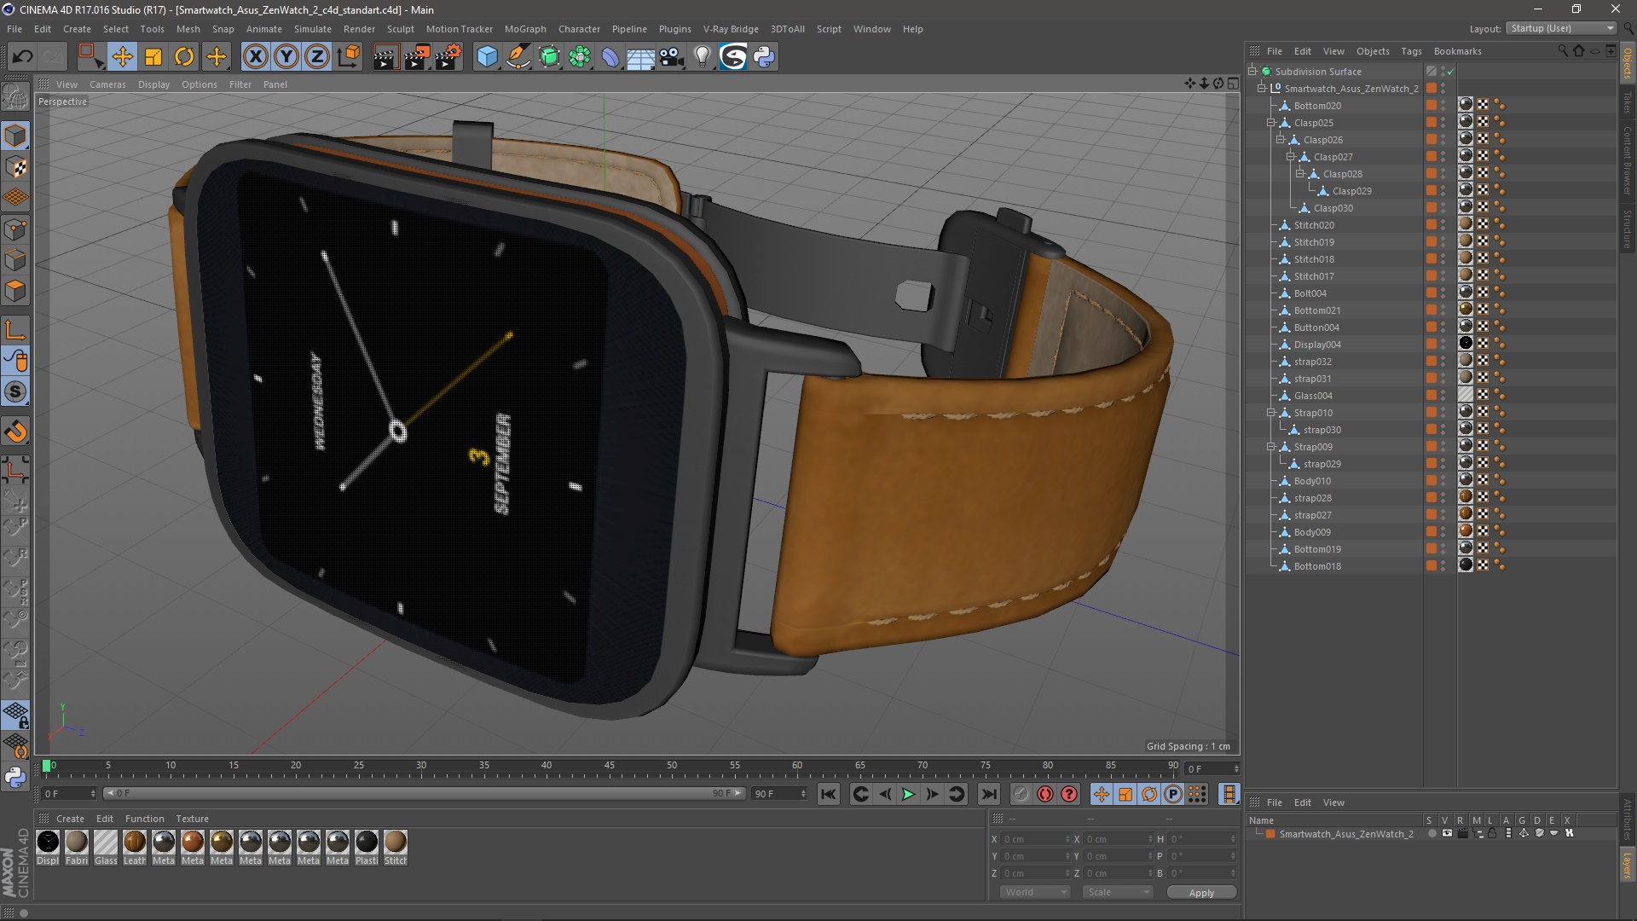Open the MoGraph menu
The width and height of the screenshot is (1637, 921).
click(525, 29)
